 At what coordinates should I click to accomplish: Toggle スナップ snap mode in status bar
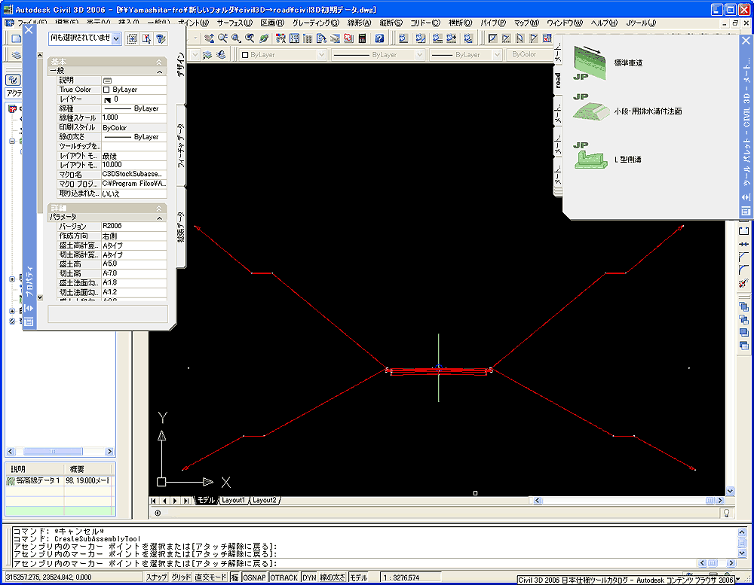click(x=156, y=577)
